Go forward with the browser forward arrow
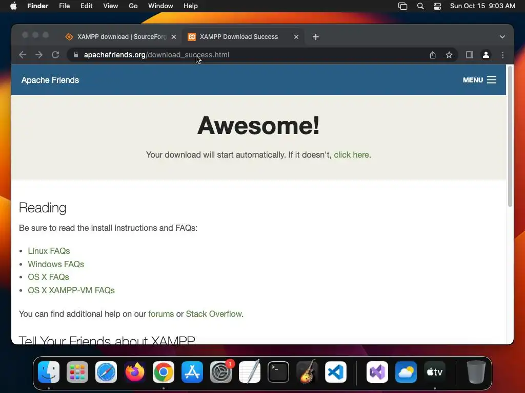525x393 pixels. click(39, 55)
